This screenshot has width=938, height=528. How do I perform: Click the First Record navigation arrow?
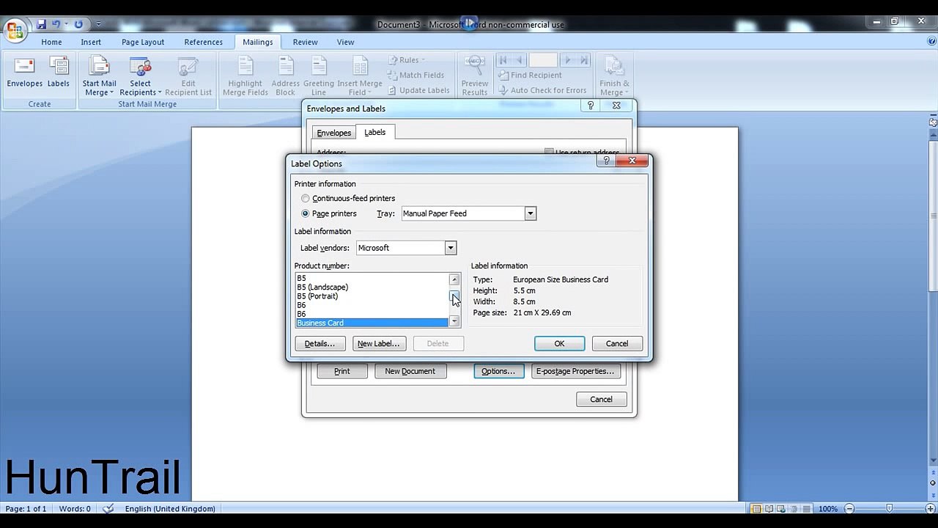503,60
